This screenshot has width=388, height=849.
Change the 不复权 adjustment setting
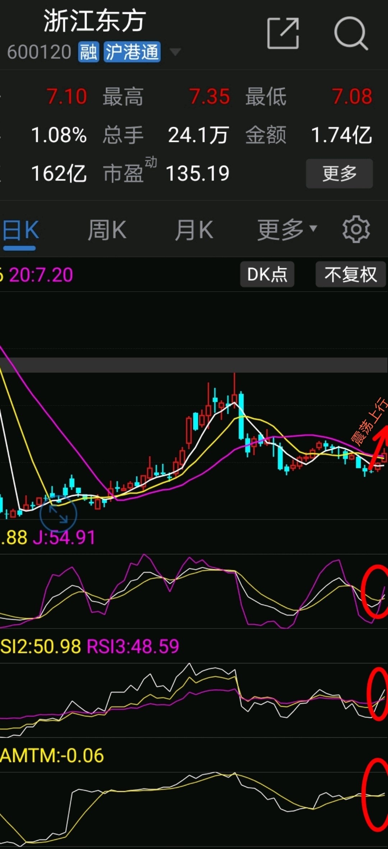point(351,274)
